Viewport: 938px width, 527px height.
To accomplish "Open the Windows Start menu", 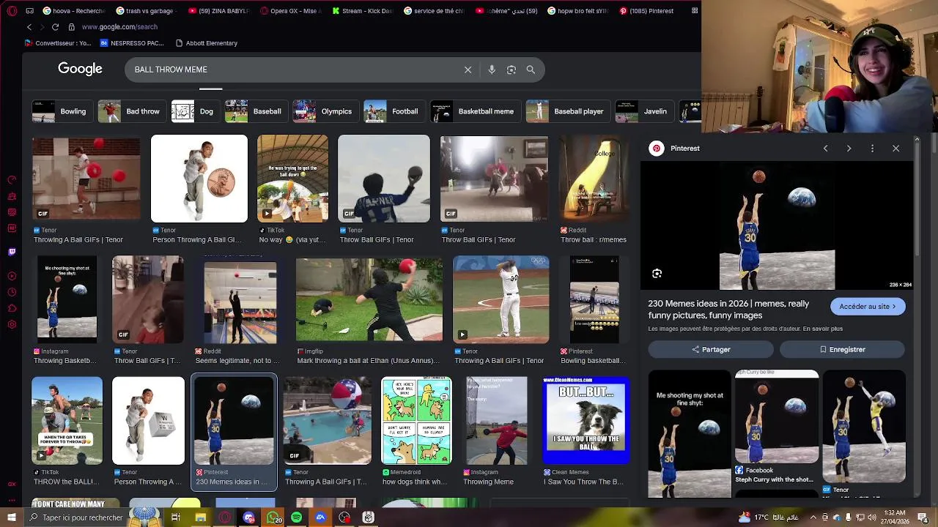I will [x=11, y=517].
